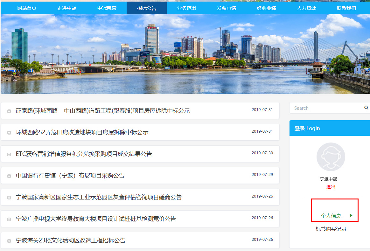370x251 pixels.
Task: Open 薛家路道路工程房屋拆除中标公示 notice
Action: coord(103,111)
